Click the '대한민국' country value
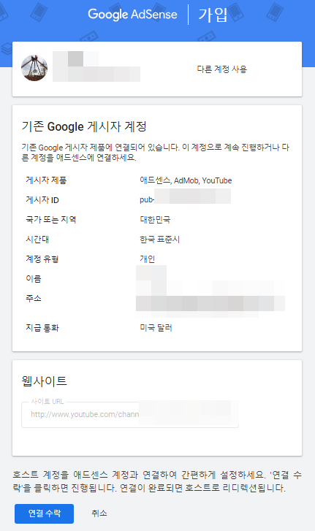The height and width of the screenshot is (531, 315). pyautogui.click(x=155, y=219)
